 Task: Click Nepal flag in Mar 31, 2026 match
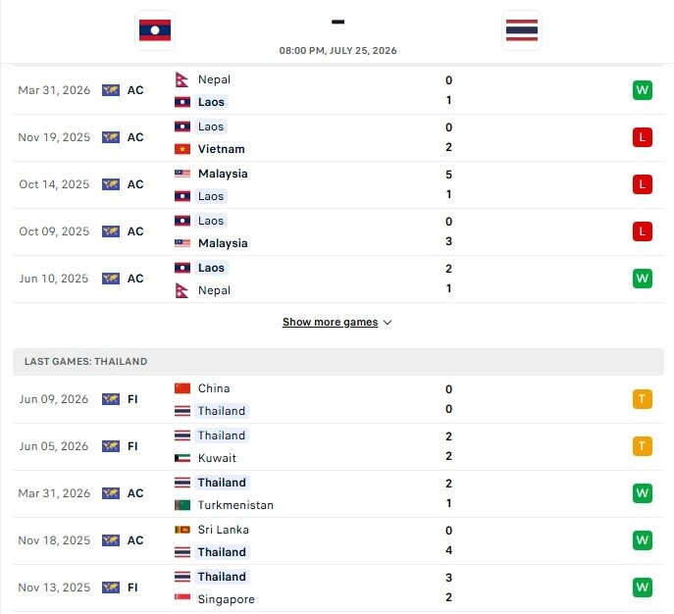(x=182, y=79)
